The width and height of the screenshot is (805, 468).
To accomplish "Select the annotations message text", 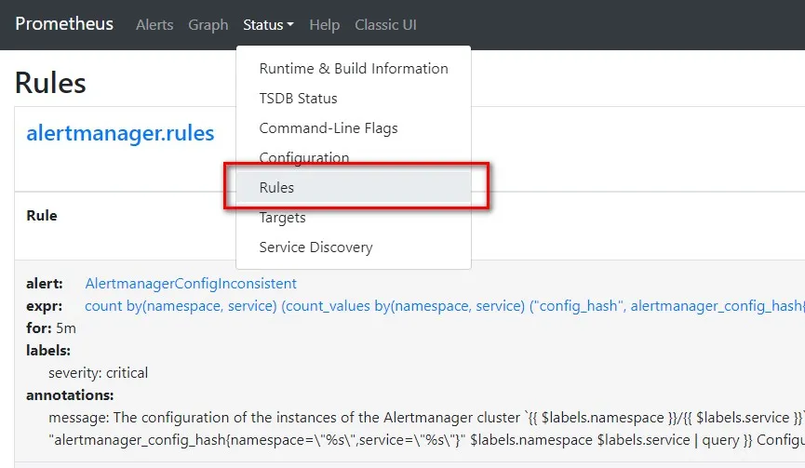I will [x=426, y=429].
